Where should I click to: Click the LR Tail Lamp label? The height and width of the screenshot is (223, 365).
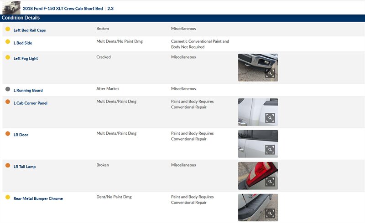click(x=25, y=167)
